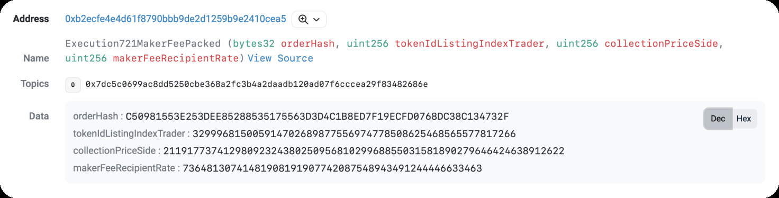The width and height of the screenshot is (779, 198).
Task: Click the topic index 0 badge
Action: point(73,85)
